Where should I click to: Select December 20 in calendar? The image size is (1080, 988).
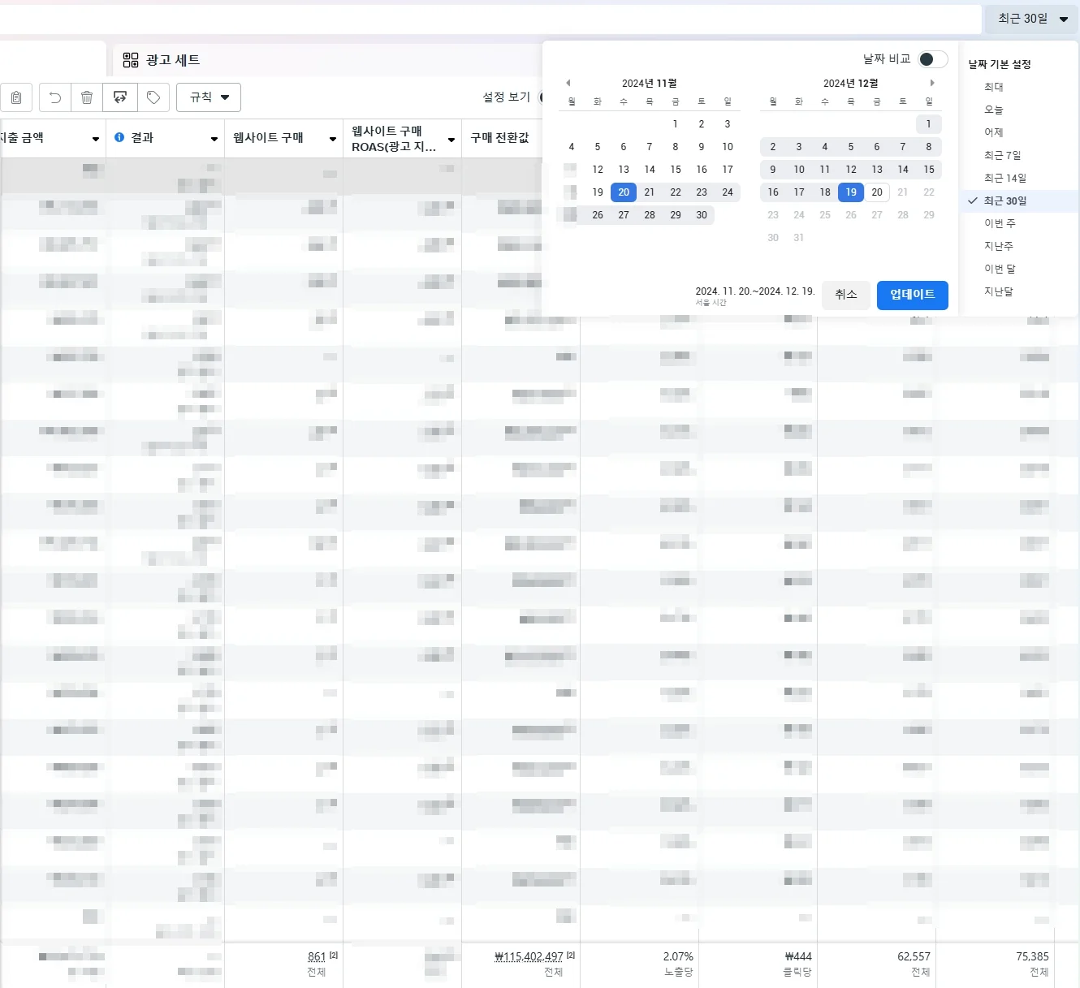point(877,192)
